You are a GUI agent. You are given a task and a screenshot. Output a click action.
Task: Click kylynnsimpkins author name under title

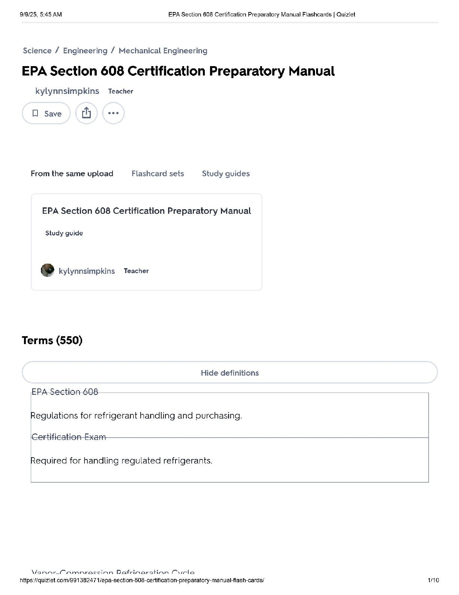(x=67, y=91)
